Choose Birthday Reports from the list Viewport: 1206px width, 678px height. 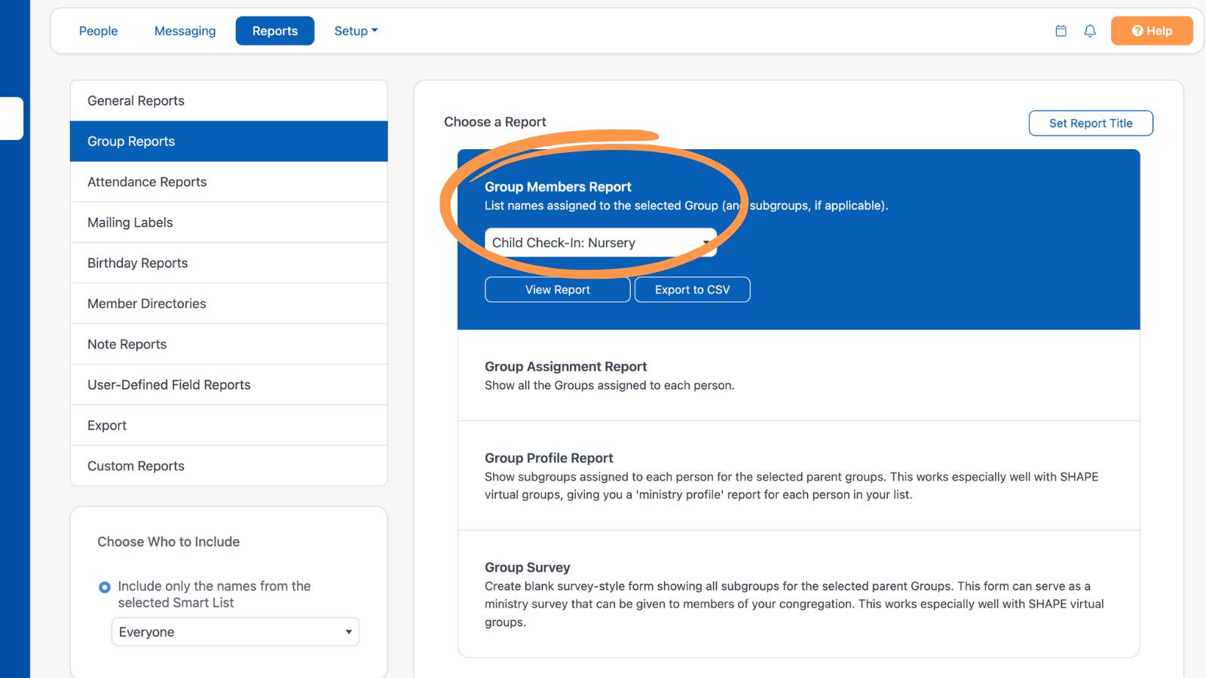tap(228, 263)
